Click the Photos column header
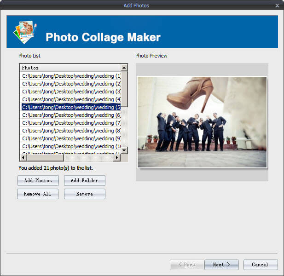This screenshot has width=284, height=276. (70, 68)
